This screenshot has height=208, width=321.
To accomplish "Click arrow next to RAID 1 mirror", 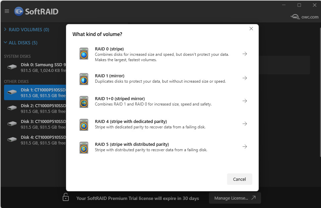I will 245,78.
